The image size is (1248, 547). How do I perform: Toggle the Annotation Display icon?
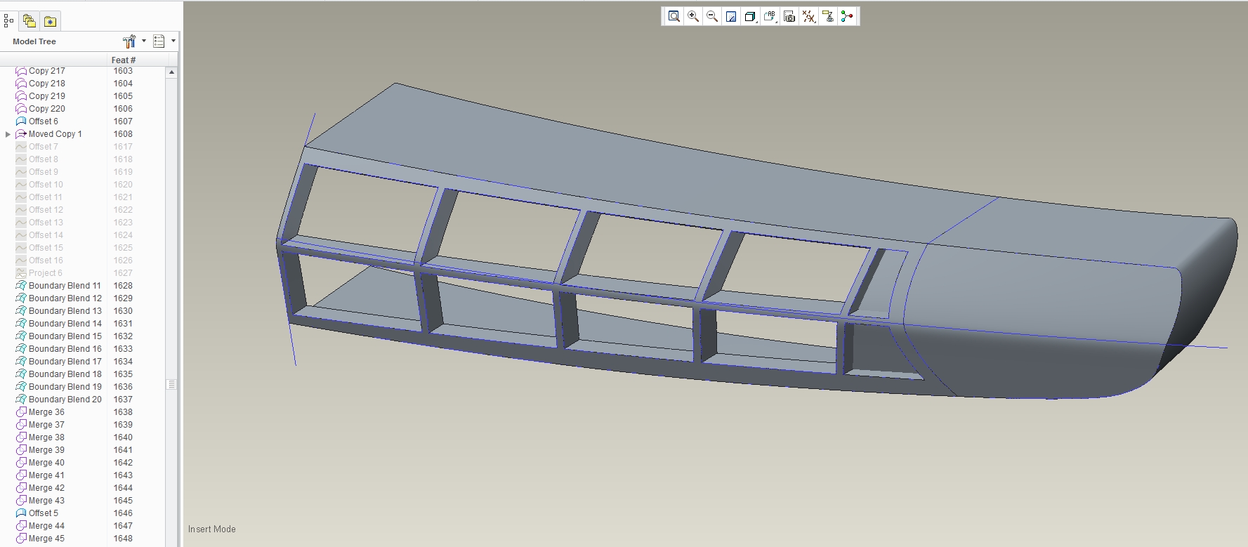(x=829, y=16)
